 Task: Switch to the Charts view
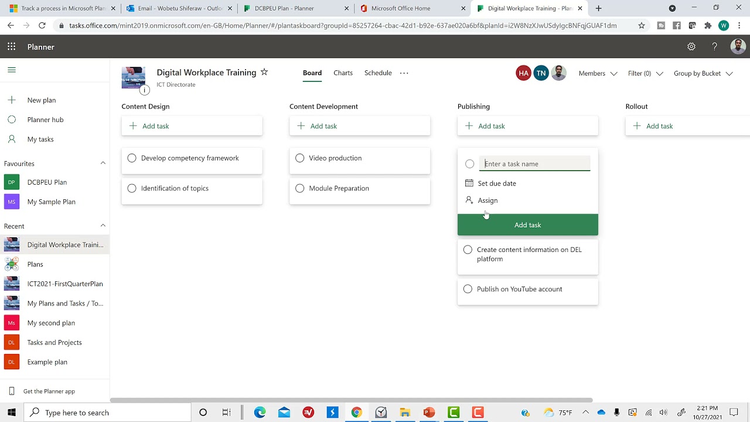click(x=343, y=73)
